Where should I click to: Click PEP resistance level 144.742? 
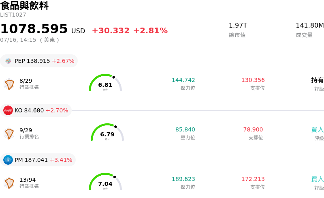click(x=183, y=80)
